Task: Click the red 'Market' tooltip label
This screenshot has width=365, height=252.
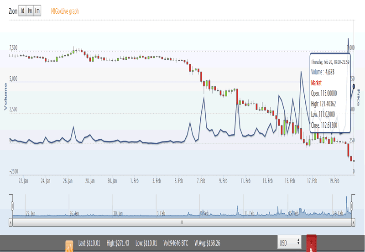Action: click(316, 83)
